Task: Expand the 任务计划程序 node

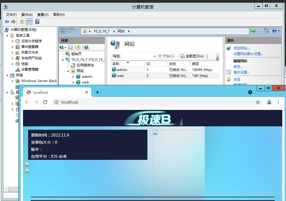Action: point(12,41)
